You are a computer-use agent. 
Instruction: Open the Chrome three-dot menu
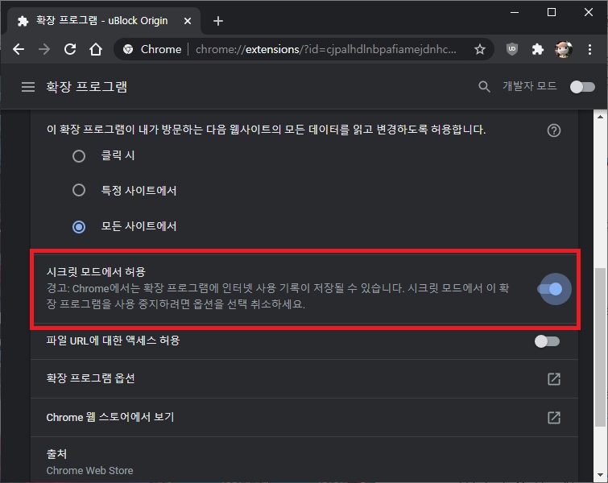[x=589, y=49]
